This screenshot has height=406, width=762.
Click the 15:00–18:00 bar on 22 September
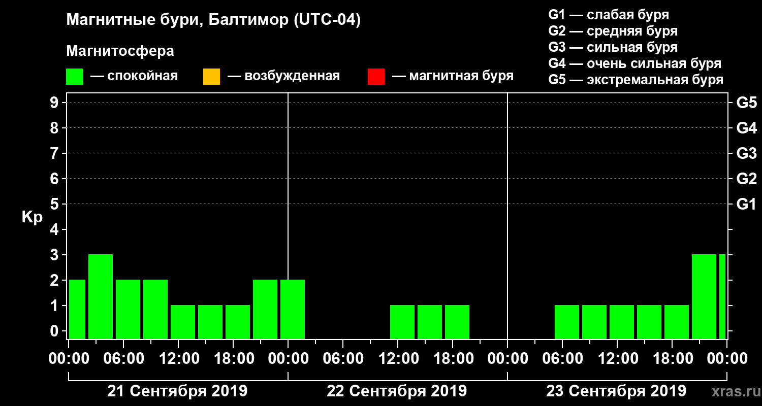[x=430, y=322]
